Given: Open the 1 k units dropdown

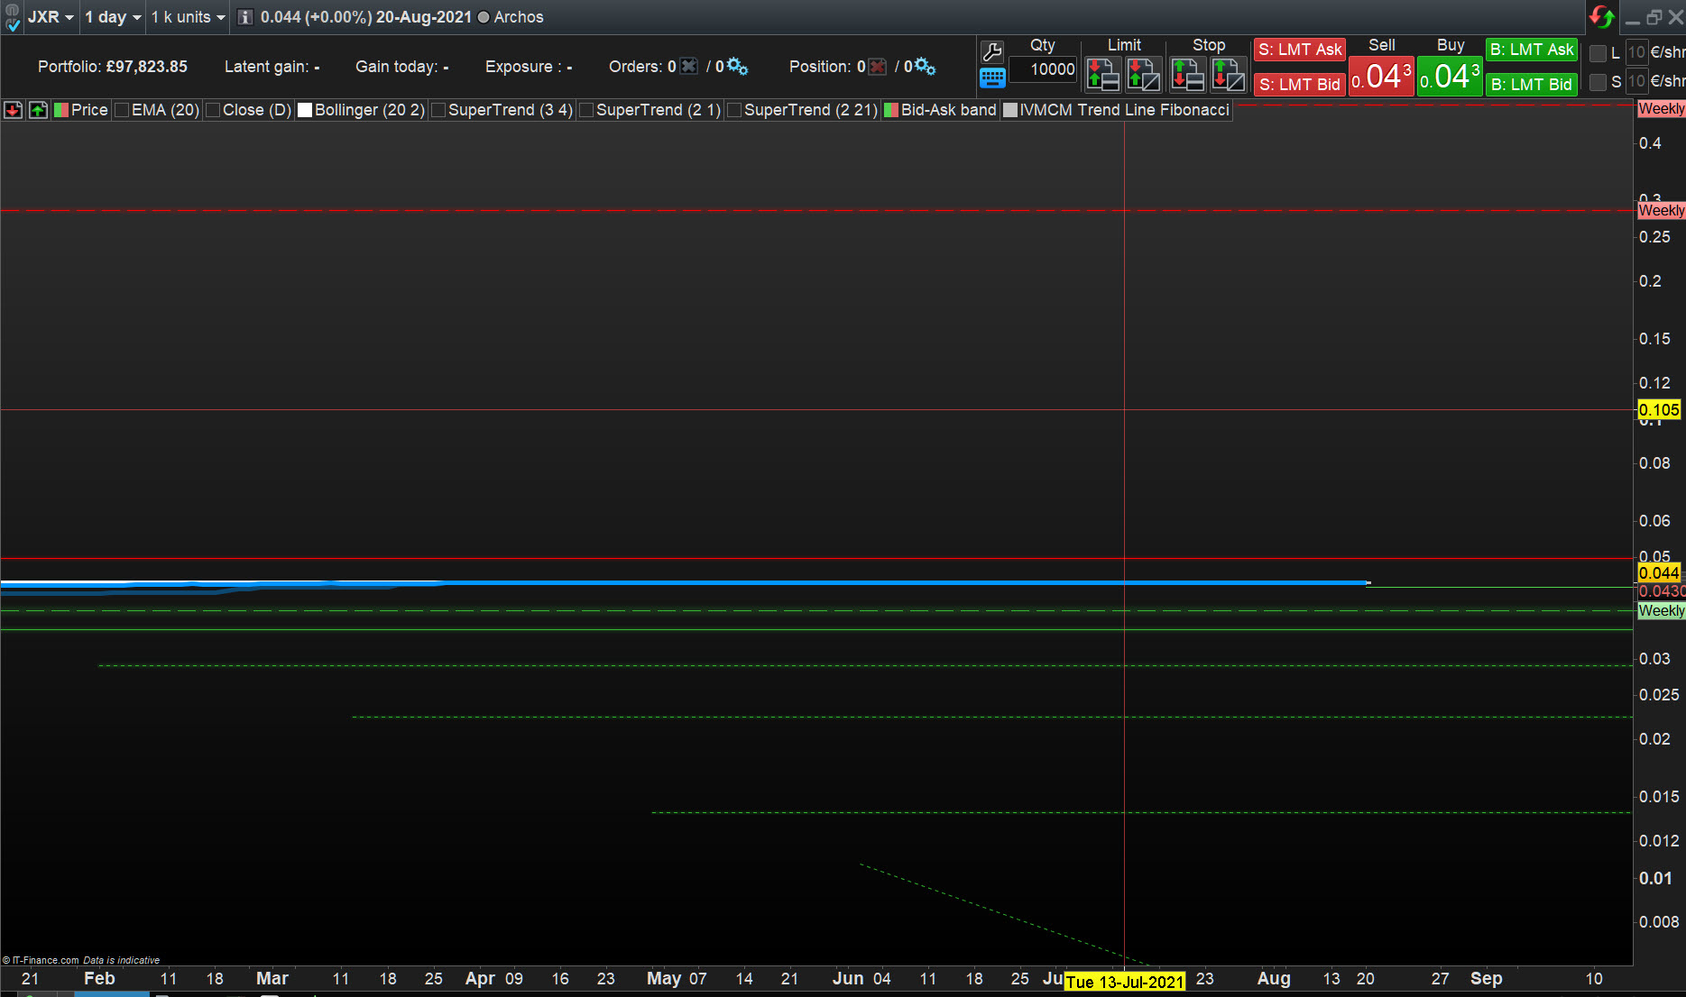Looking at the screenshot, I should 188,17.
